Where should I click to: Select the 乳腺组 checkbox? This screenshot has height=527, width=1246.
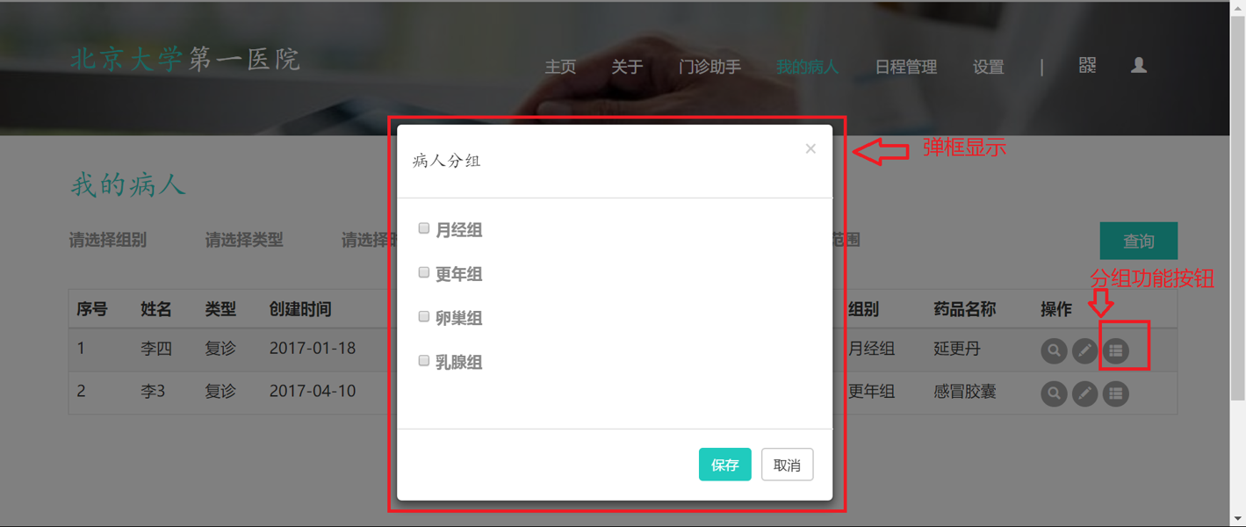[x=424, y=360]
